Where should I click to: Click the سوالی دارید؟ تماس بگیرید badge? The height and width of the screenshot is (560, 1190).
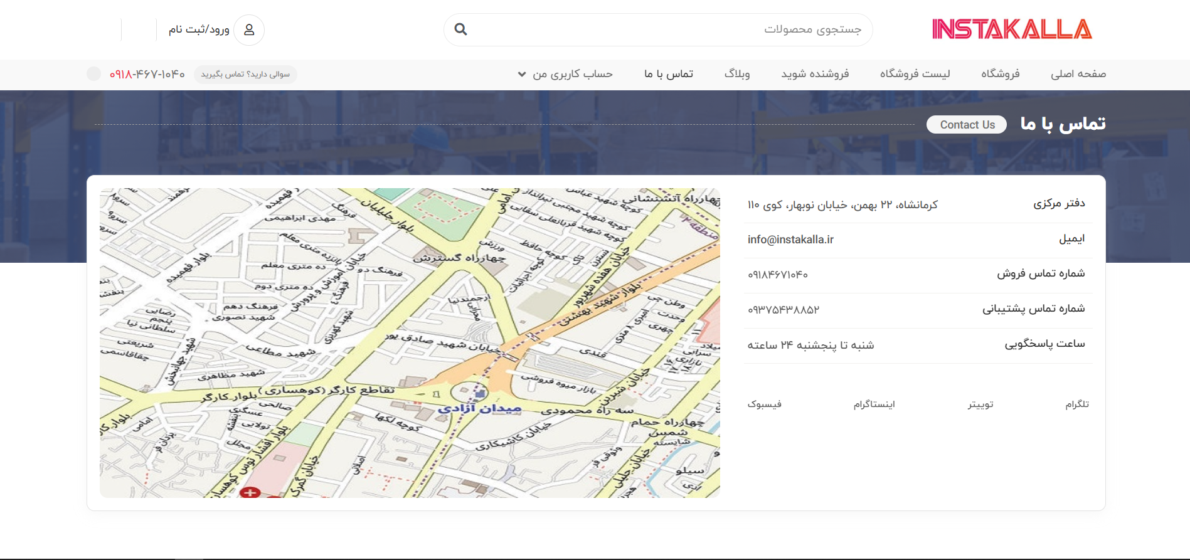245,74
